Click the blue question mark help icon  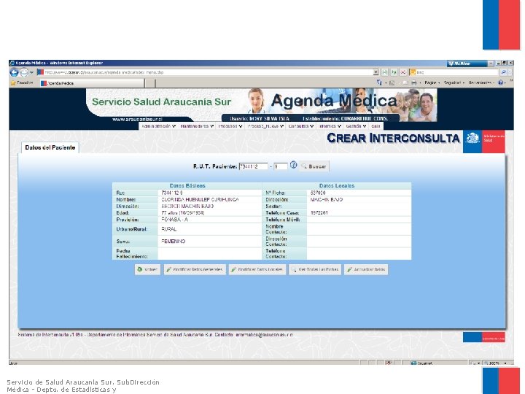click(x=293, y=165)
